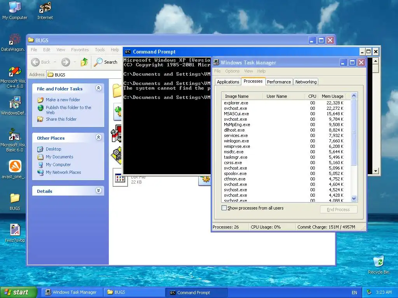Select the Recycle Bin icon
The width and height of the screenshot is (398, 298).
click(379, 265)
